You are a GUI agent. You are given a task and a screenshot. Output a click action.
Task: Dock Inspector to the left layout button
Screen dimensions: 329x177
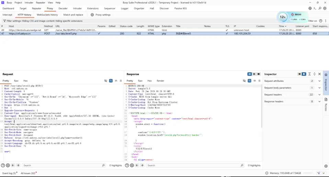[x=299, y=74]
